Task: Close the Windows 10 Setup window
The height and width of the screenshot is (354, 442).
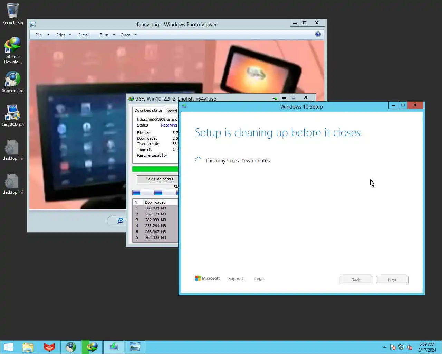Action: click(x=415, y=105)
